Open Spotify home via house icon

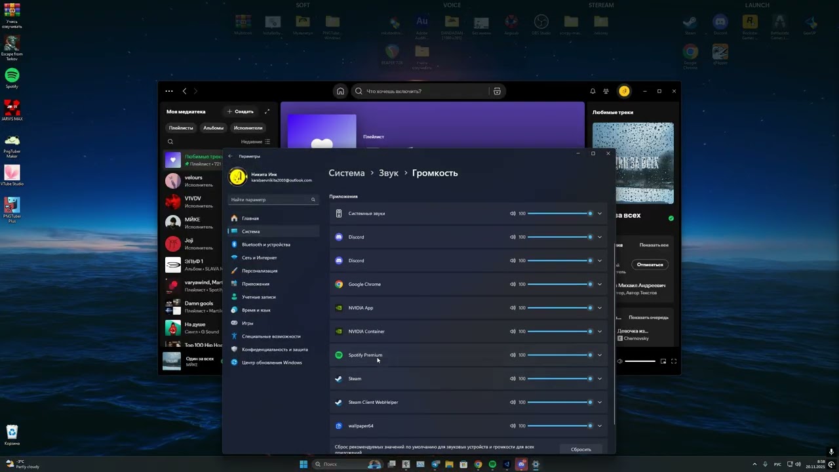click(340, 91)
